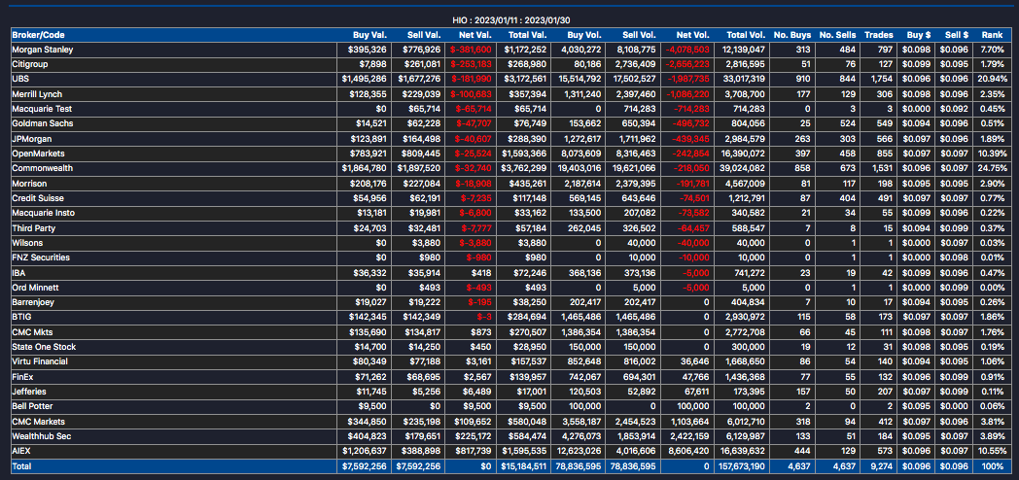Sort by the Broker/Code column header
Image resolution: width=1019 pixels, height=480 pixels.
click(38, 34)
